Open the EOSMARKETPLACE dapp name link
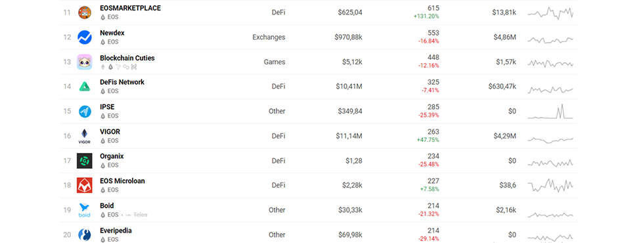The width and height of the screenshot is (637, 243). click(131, 8)
